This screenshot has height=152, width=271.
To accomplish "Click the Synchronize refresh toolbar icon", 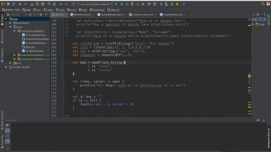I will pos(14,4).
